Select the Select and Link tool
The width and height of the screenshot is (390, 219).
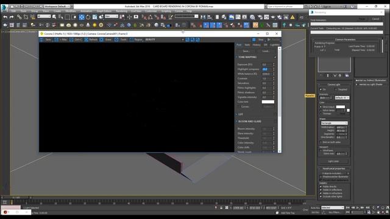[x=19, y=17]
